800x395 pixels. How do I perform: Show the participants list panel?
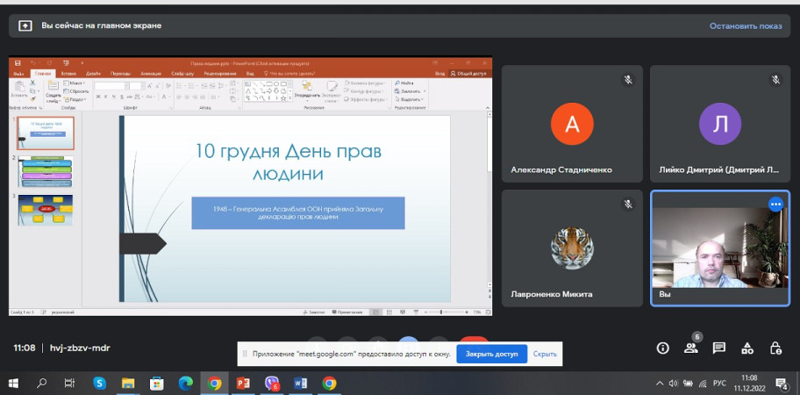point(691,348)
